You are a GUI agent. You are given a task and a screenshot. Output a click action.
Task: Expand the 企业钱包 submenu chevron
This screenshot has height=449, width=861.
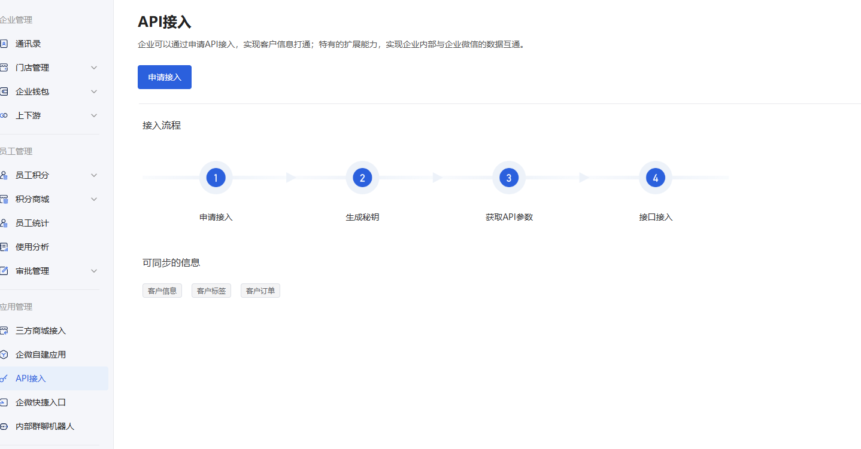(94, 91)
